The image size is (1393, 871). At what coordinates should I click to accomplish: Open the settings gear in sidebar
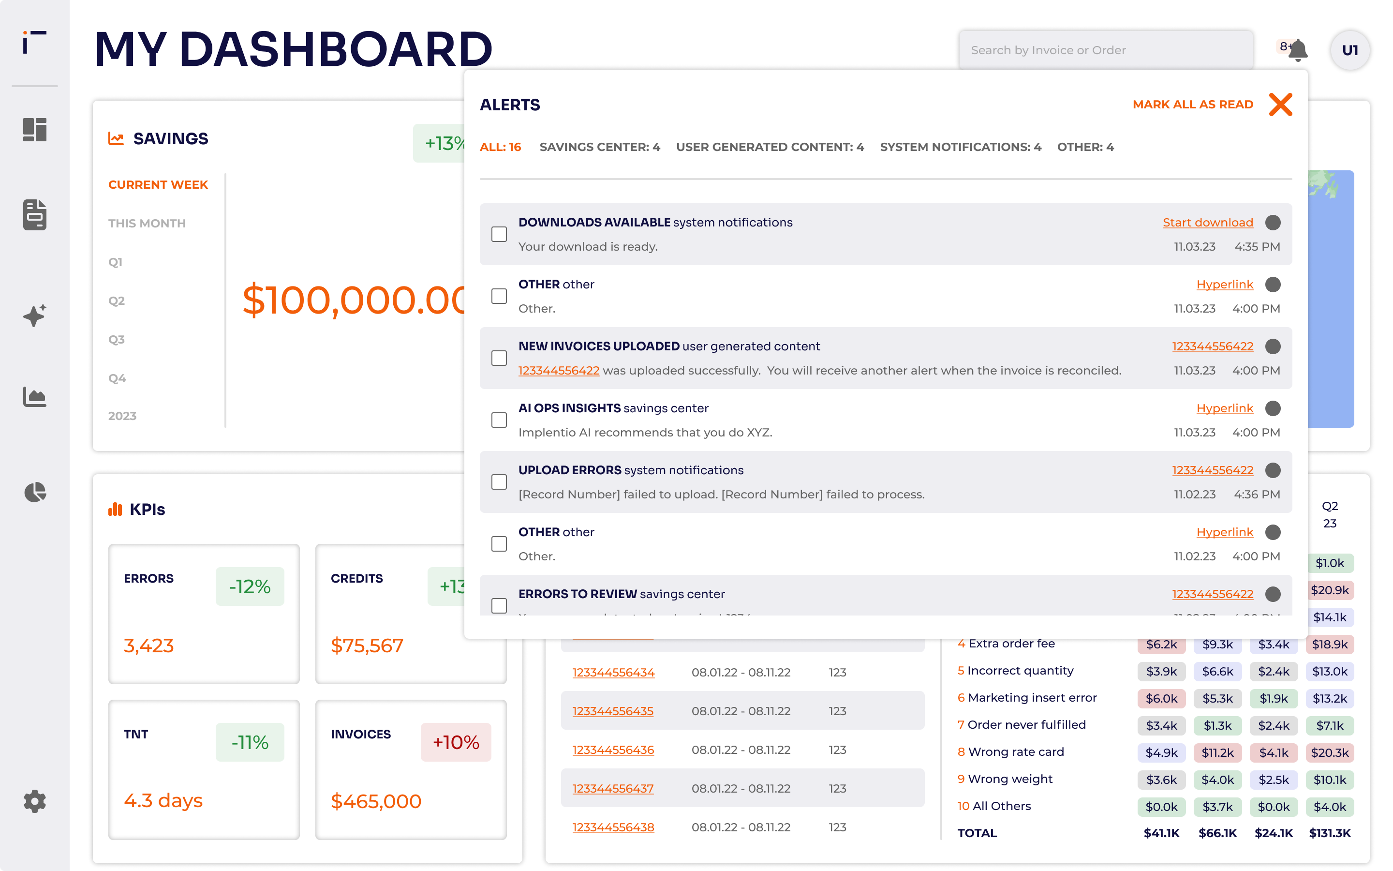pos(34,801)
